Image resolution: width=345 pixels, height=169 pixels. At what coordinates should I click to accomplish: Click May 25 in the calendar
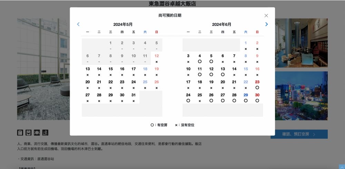[x=145, y=84]
